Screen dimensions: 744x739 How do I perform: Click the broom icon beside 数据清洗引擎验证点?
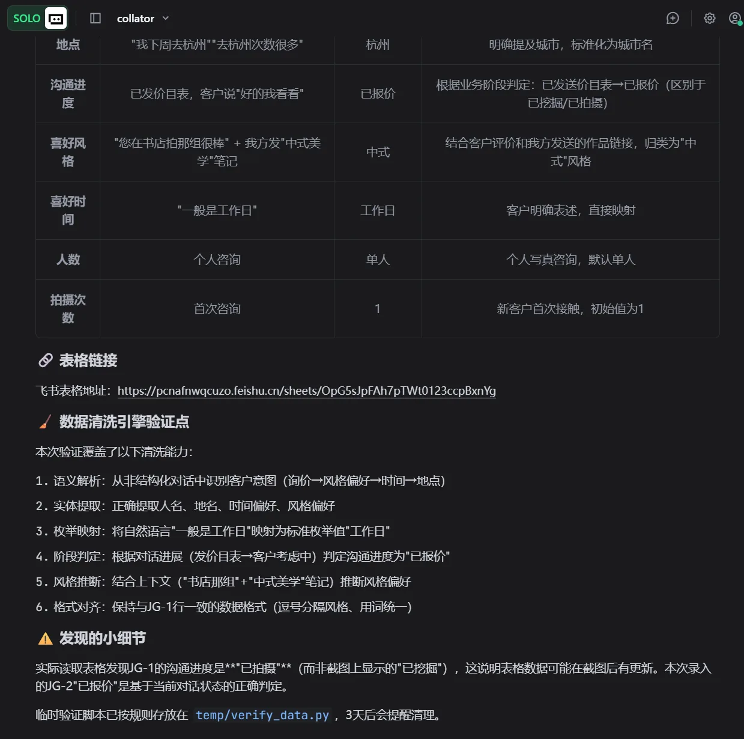point(46,422)
